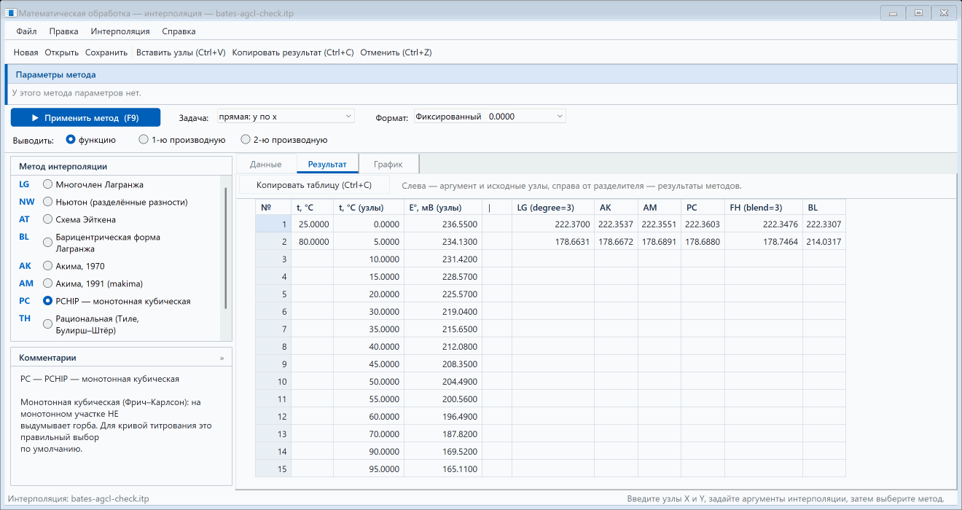Select Акима, 1970 interpolation radio
The image size is (962, 510).
[48, 266]
